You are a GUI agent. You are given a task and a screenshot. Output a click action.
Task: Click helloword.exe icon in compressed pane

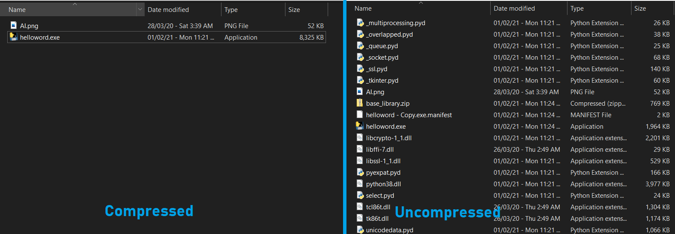(14, 37)
